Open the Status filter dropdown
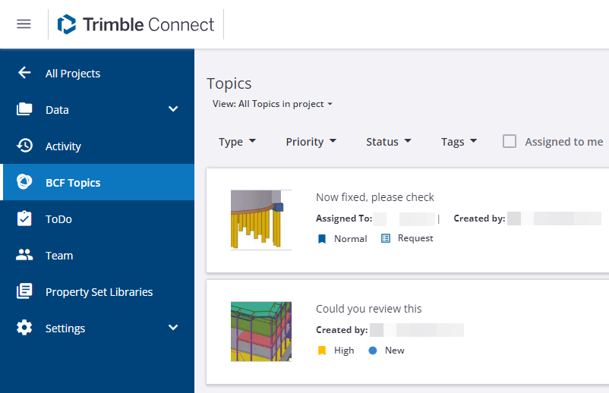This screenshot has height=393, width=609. [x=388, y=142]
